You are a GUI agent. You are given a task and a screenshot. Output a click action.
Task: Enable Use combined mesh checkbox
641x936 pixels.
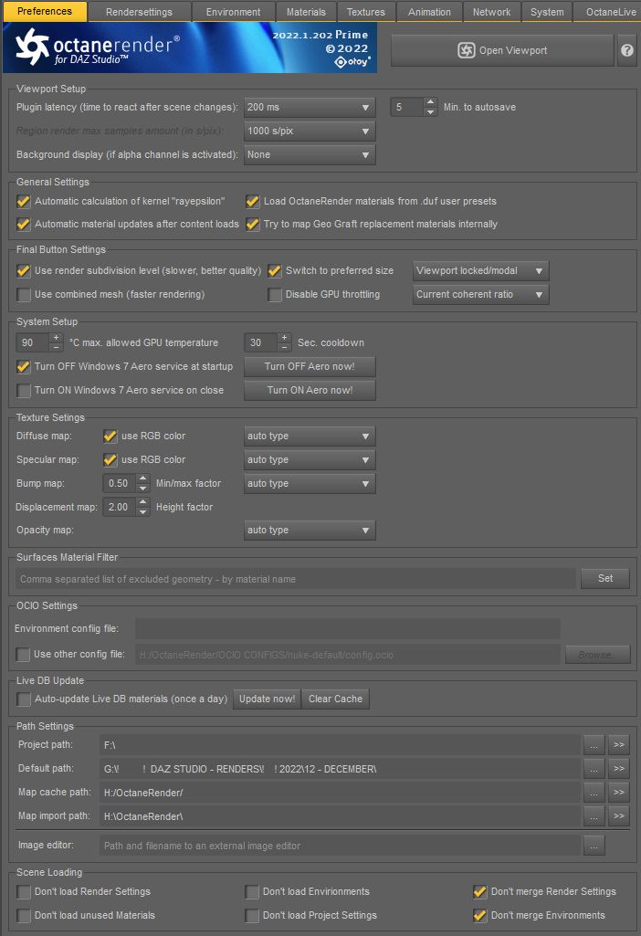pos(23,295)
